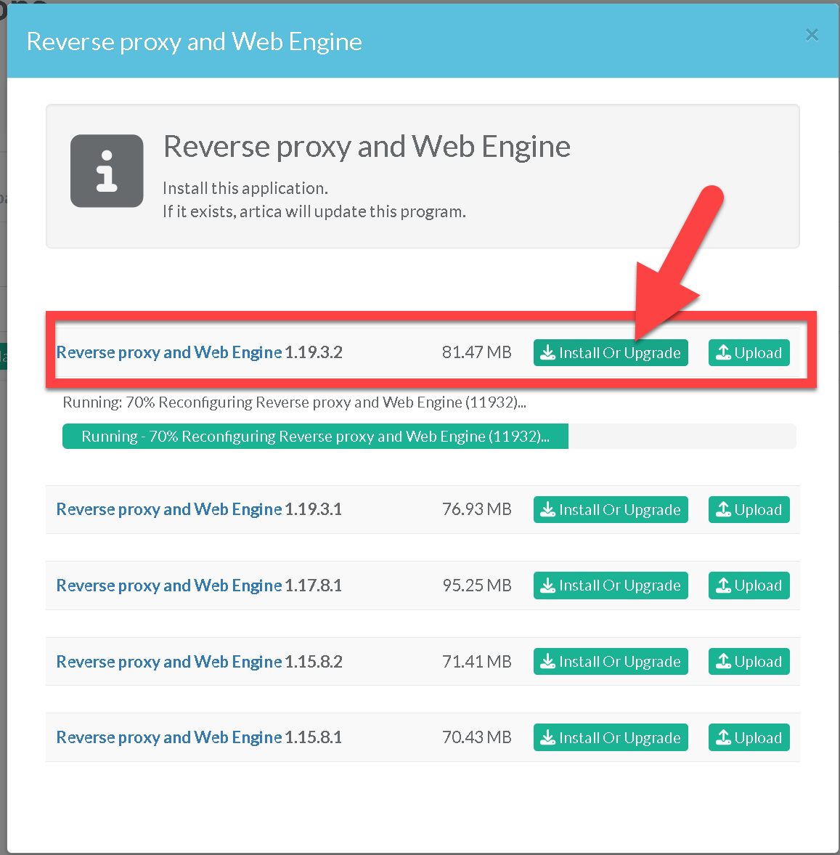Click the green 70% progress bar
840x855 pixels.
point(315,437)
